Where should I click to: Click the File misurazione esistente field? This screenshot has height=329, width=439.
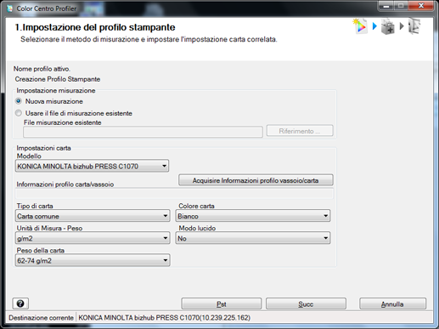143,132
